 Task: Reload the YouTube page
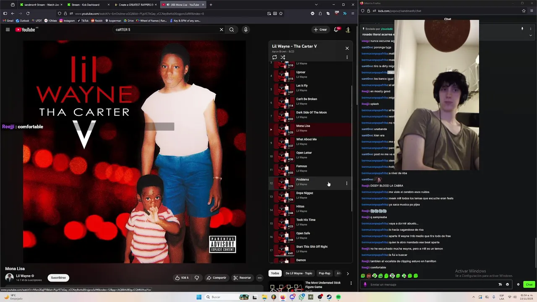[x=28, y=13]
